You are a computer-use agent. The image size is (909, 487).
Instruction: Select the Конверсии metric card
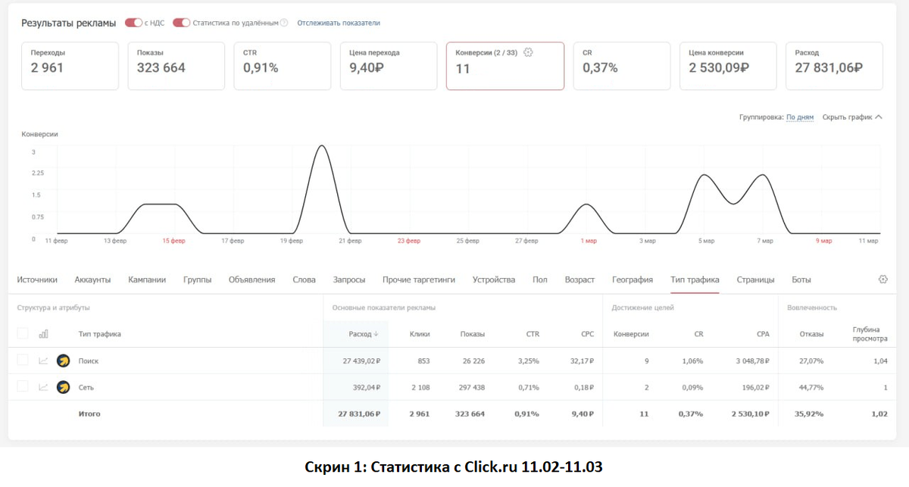tap(505, 66)
